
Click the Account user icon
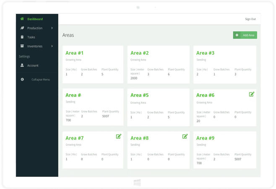[x=22, y=66]
